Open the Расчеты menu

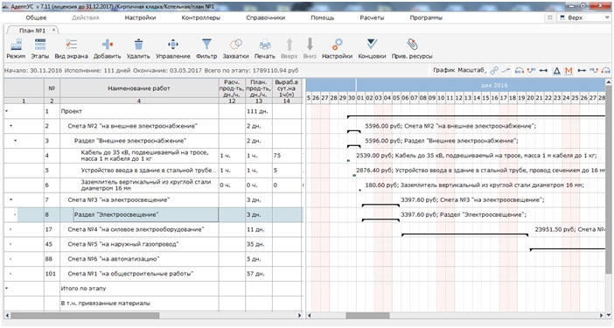click(x=372, y=17)
